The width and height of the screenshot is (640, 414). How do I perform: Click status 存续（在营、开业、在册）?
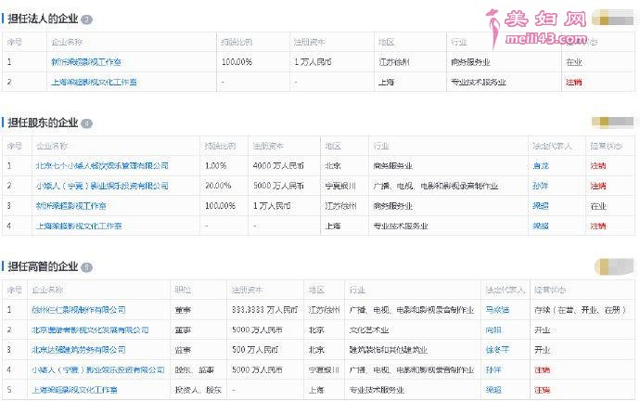coord(581,310)
